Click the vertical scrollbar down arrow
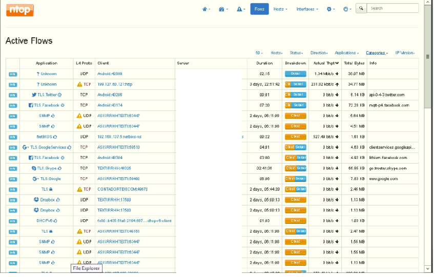 tap(428, 269)
